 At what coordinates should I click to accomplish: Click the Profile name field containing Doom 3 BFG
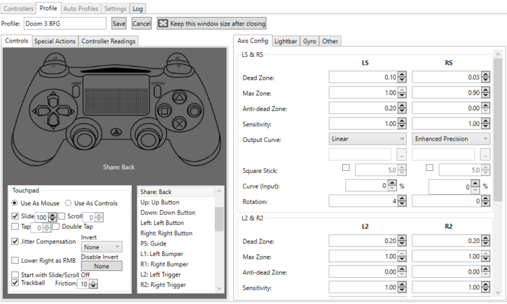click(65, 24)
